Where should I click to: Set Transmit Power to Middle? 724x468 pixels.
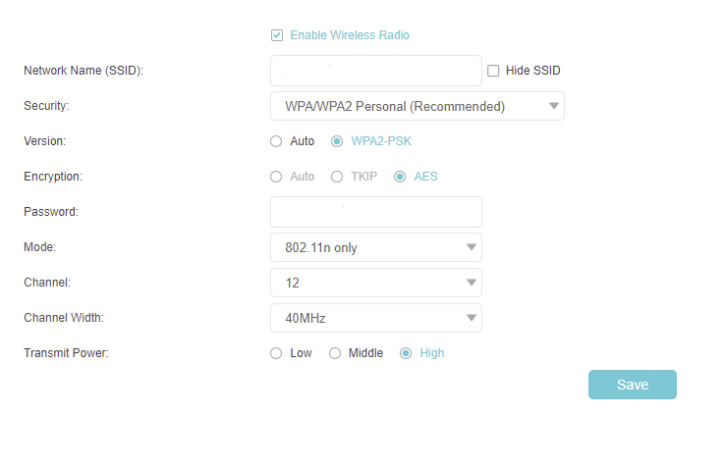(335, 353)
